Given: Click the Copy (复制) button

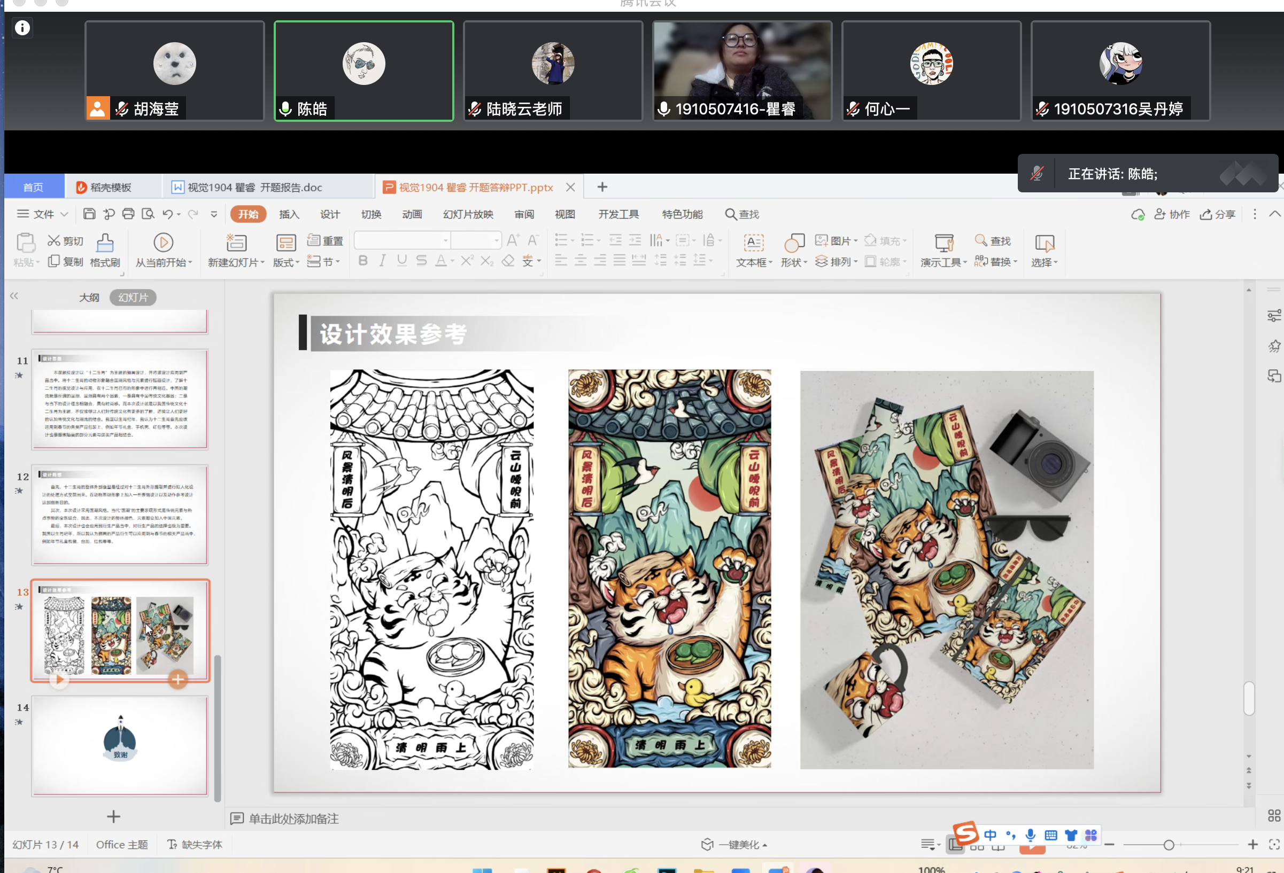Looking at the screenshot, I should pos(65,261).
